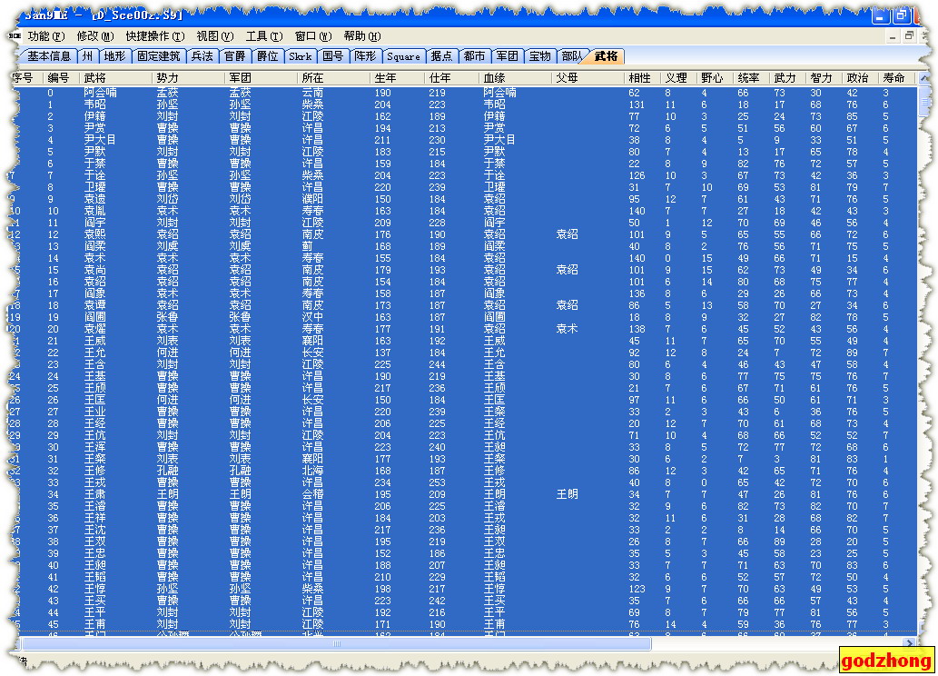Open the 工具(T) menu
The image size is (938, 676).
point(263,36)
